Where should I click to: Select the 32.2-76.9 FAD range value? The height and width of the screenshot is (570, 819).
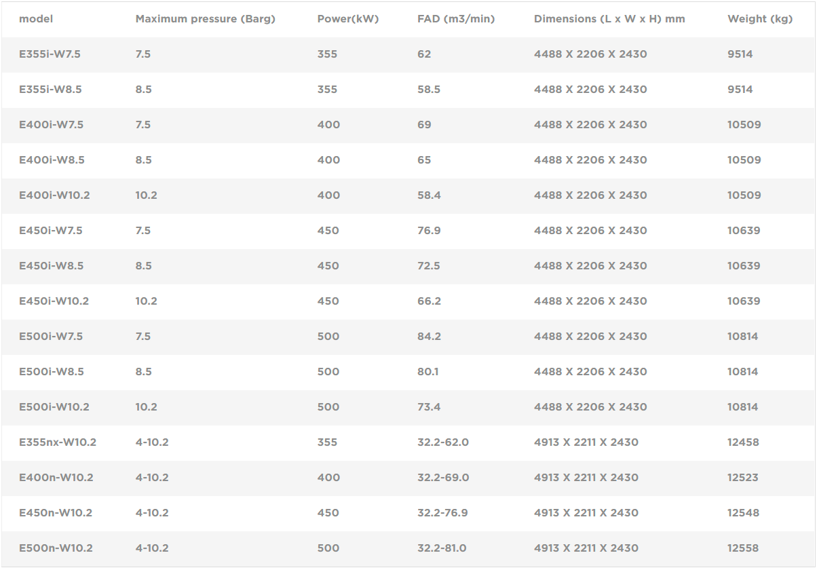tap(442, 513)
